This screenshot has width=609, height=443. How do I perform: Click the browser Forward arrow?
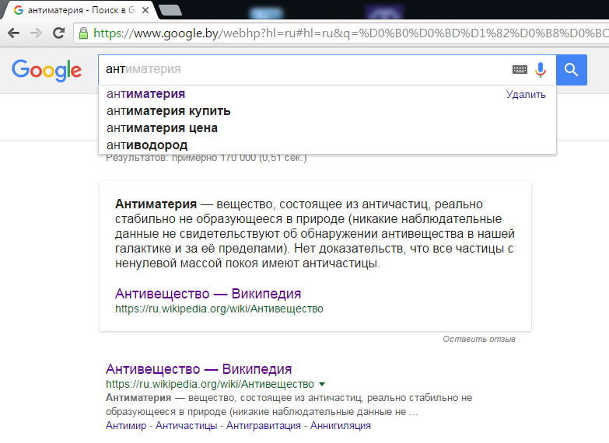click(36, 33)
